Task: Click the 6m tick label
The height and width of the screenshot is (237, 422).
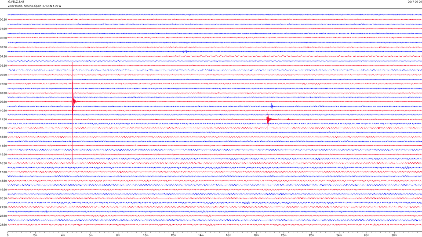Action: point(91,235)
